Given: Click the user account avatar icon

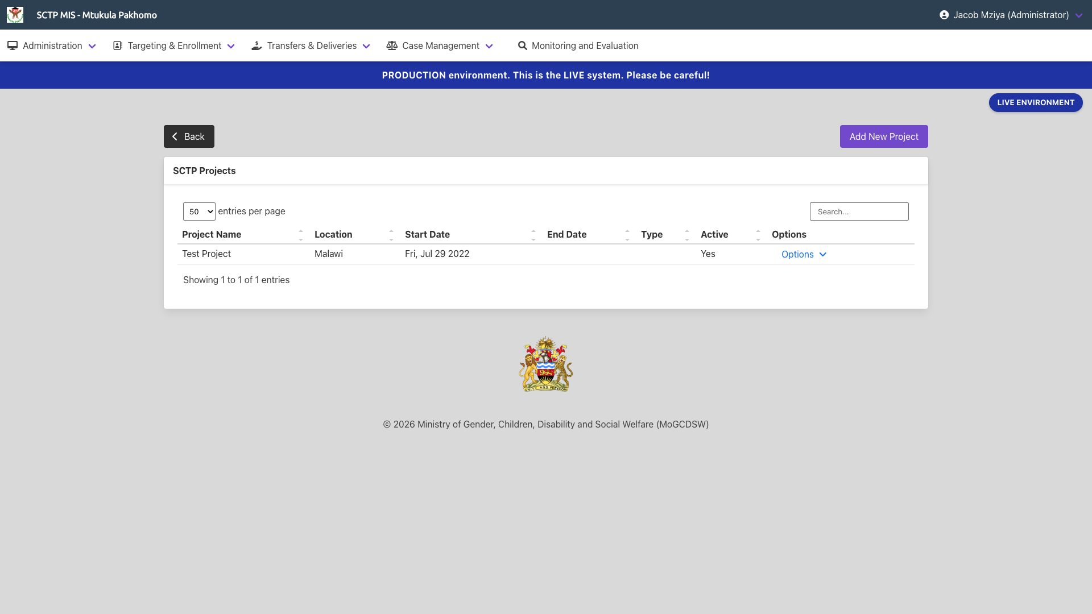Looking at the screenshot, I should (x=944, y=15).
